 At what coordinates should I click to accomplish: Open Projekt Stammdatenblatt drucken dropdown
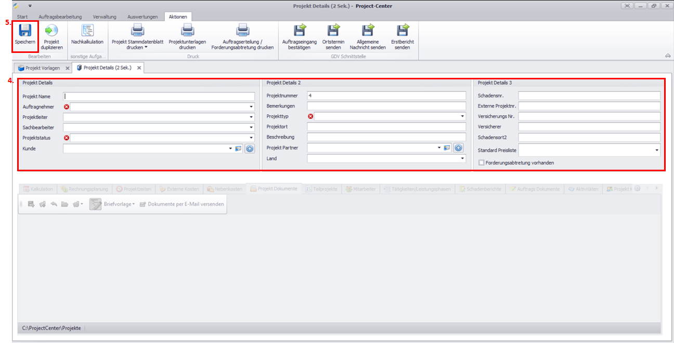pos(137,48)
